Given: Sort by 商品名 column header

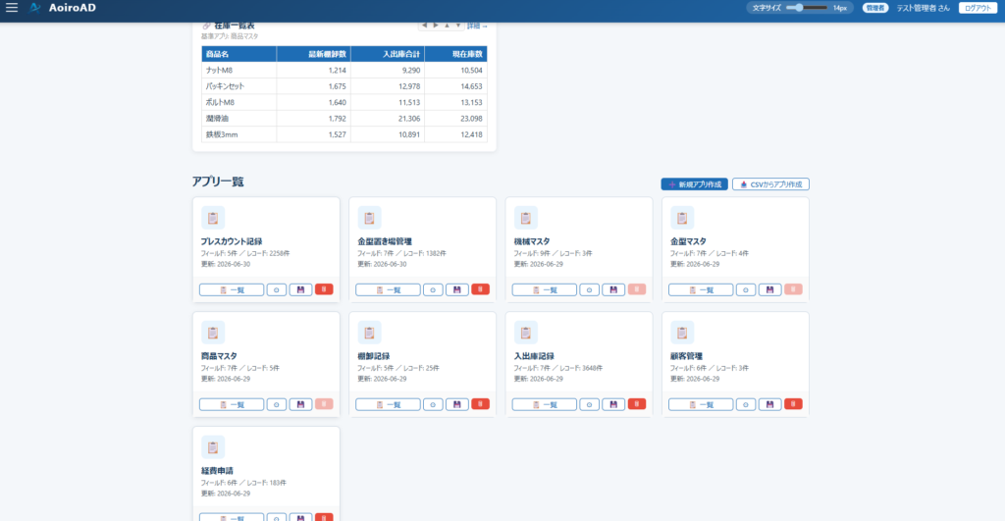Looking at the screenshot, I should [x=239, y=54].
